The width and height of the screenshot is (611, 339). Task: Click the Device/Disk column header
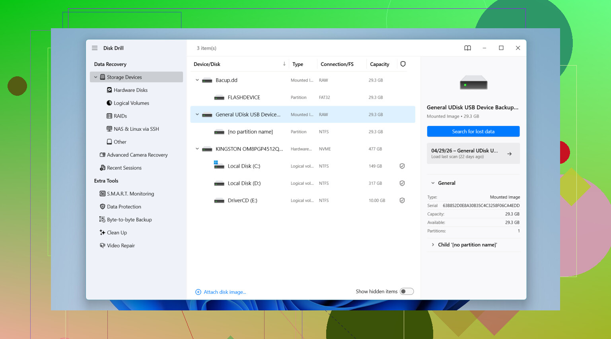point(207,64)
